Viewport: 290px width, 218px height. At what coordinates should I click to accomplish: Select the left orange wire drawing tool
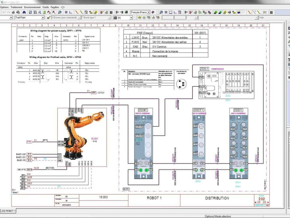click(77, 12)
